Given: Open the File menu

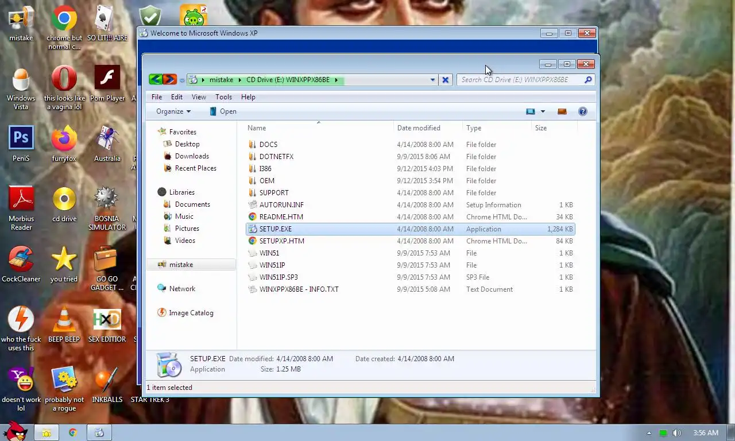Looking at the screenshot, I should (x=156, y=97).
